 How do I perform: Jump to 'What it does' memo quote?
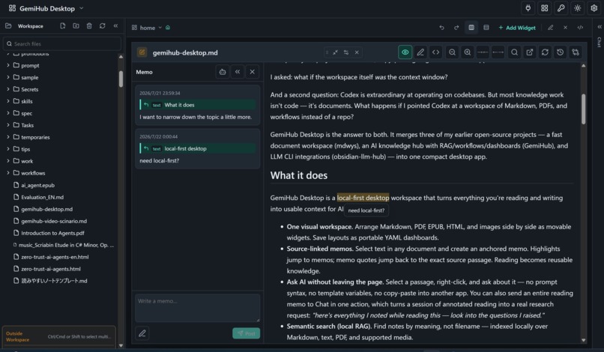[198, 105]
